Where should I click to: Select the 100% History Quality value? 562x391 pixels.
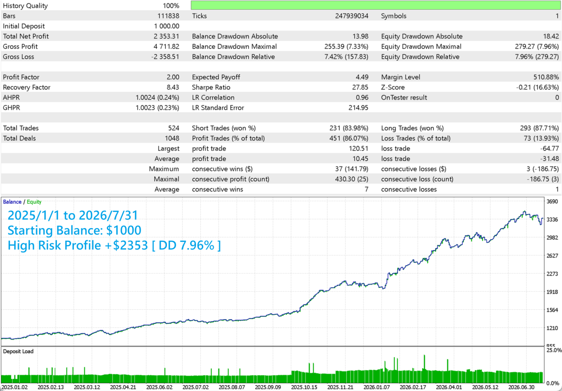coord(171,6)
